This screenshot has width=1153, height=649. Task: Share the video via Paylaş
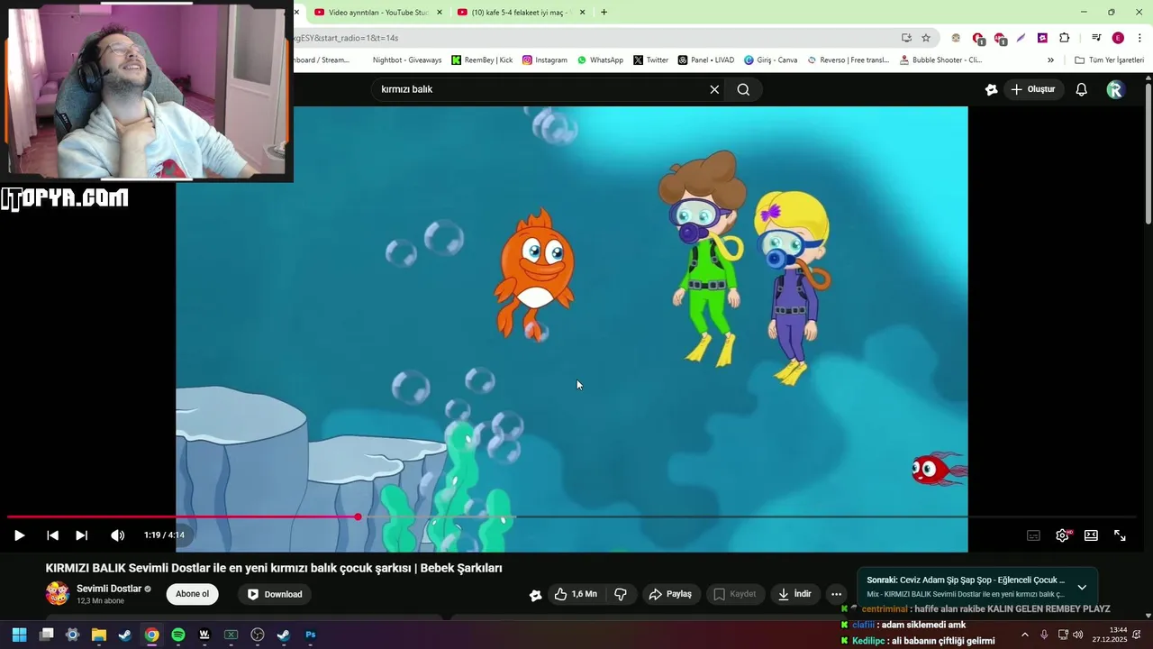tap(670, 594)
